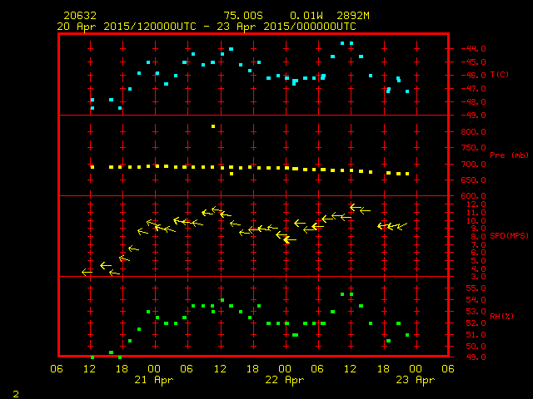533x399 pixels.
Task: Select wind speed tick label 3.0
Action: click(x=478, y=277)
